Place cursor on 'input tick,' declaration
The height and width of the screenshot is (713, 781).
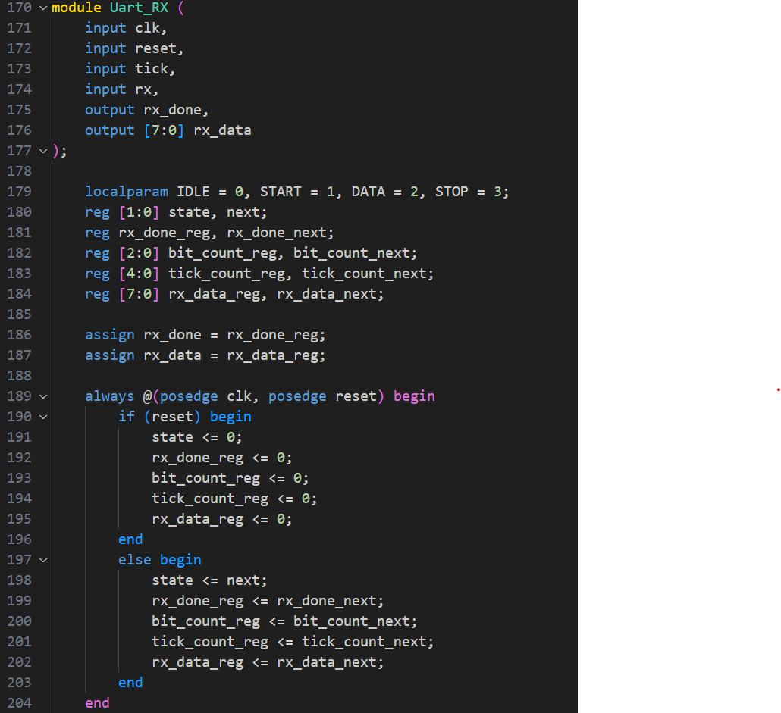click(x=130, y=69)
